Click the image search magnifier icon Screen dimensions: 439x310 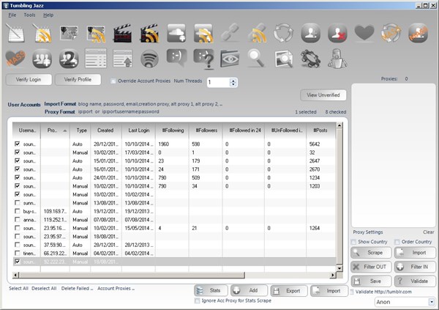pyautogui.click(x=284, y=59)
